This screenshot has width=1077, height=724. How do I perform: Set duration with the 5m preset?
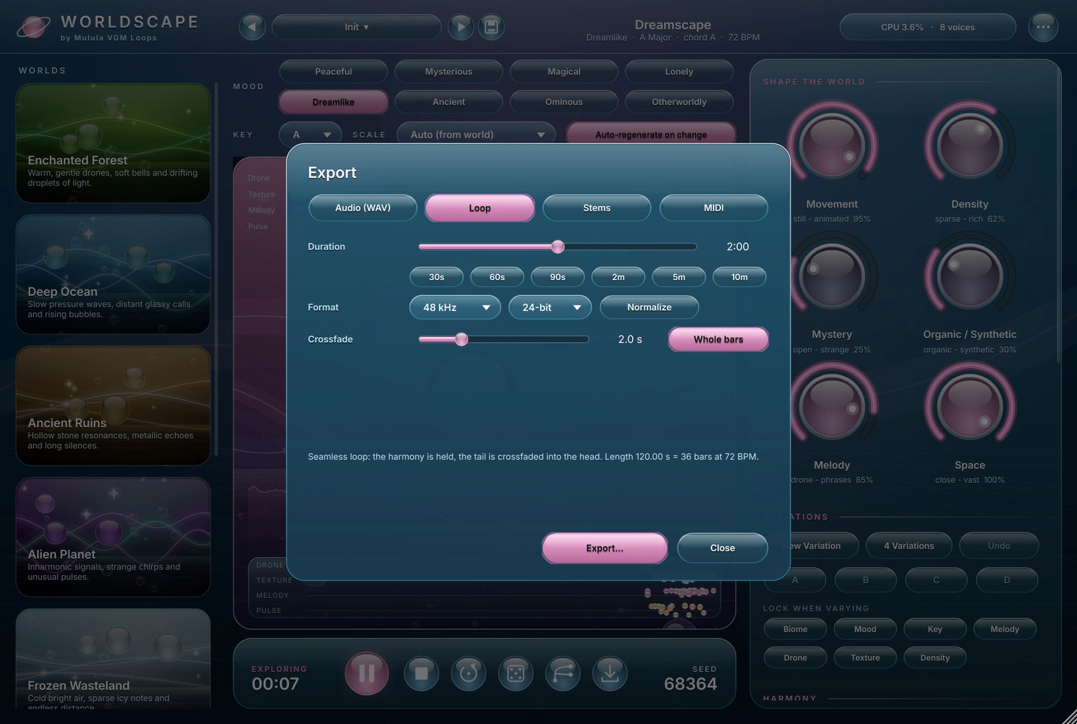(x=679, y=277)
